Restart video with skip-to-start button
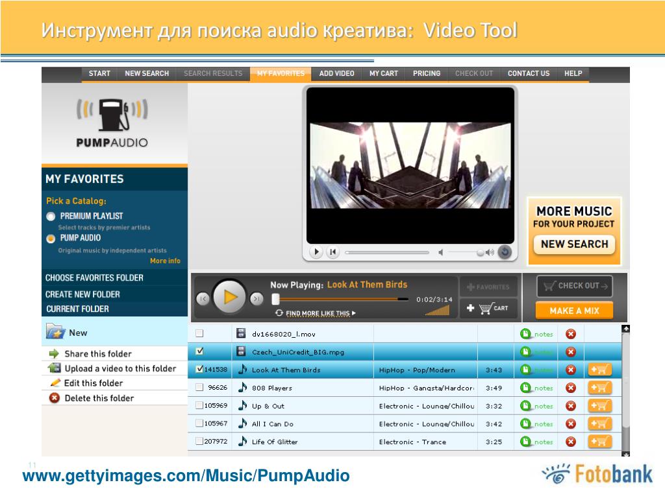 (x=333, y=252)
